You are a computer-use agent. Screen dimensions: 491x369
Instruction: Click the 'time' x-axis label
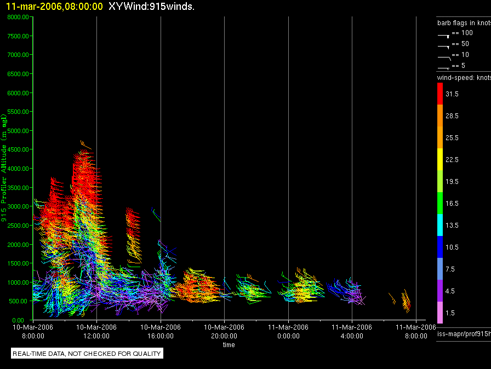pos(229,345)
